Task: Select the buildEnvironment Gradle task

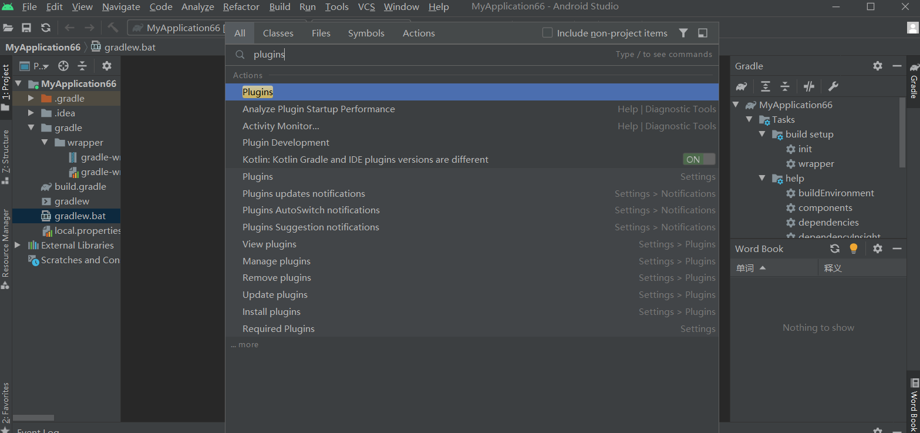Action: coord(836,193)
